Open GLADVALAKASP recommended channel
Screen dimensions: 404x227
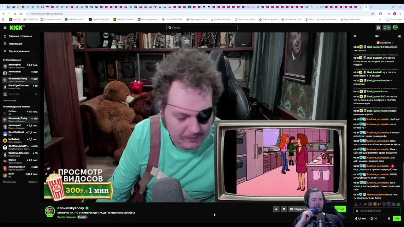coord(20,147)
